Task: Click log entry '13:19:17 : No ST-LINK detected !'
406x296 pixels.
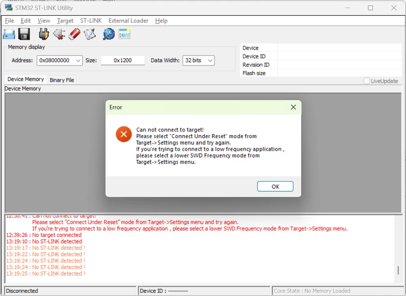Action: click(46, 248)
